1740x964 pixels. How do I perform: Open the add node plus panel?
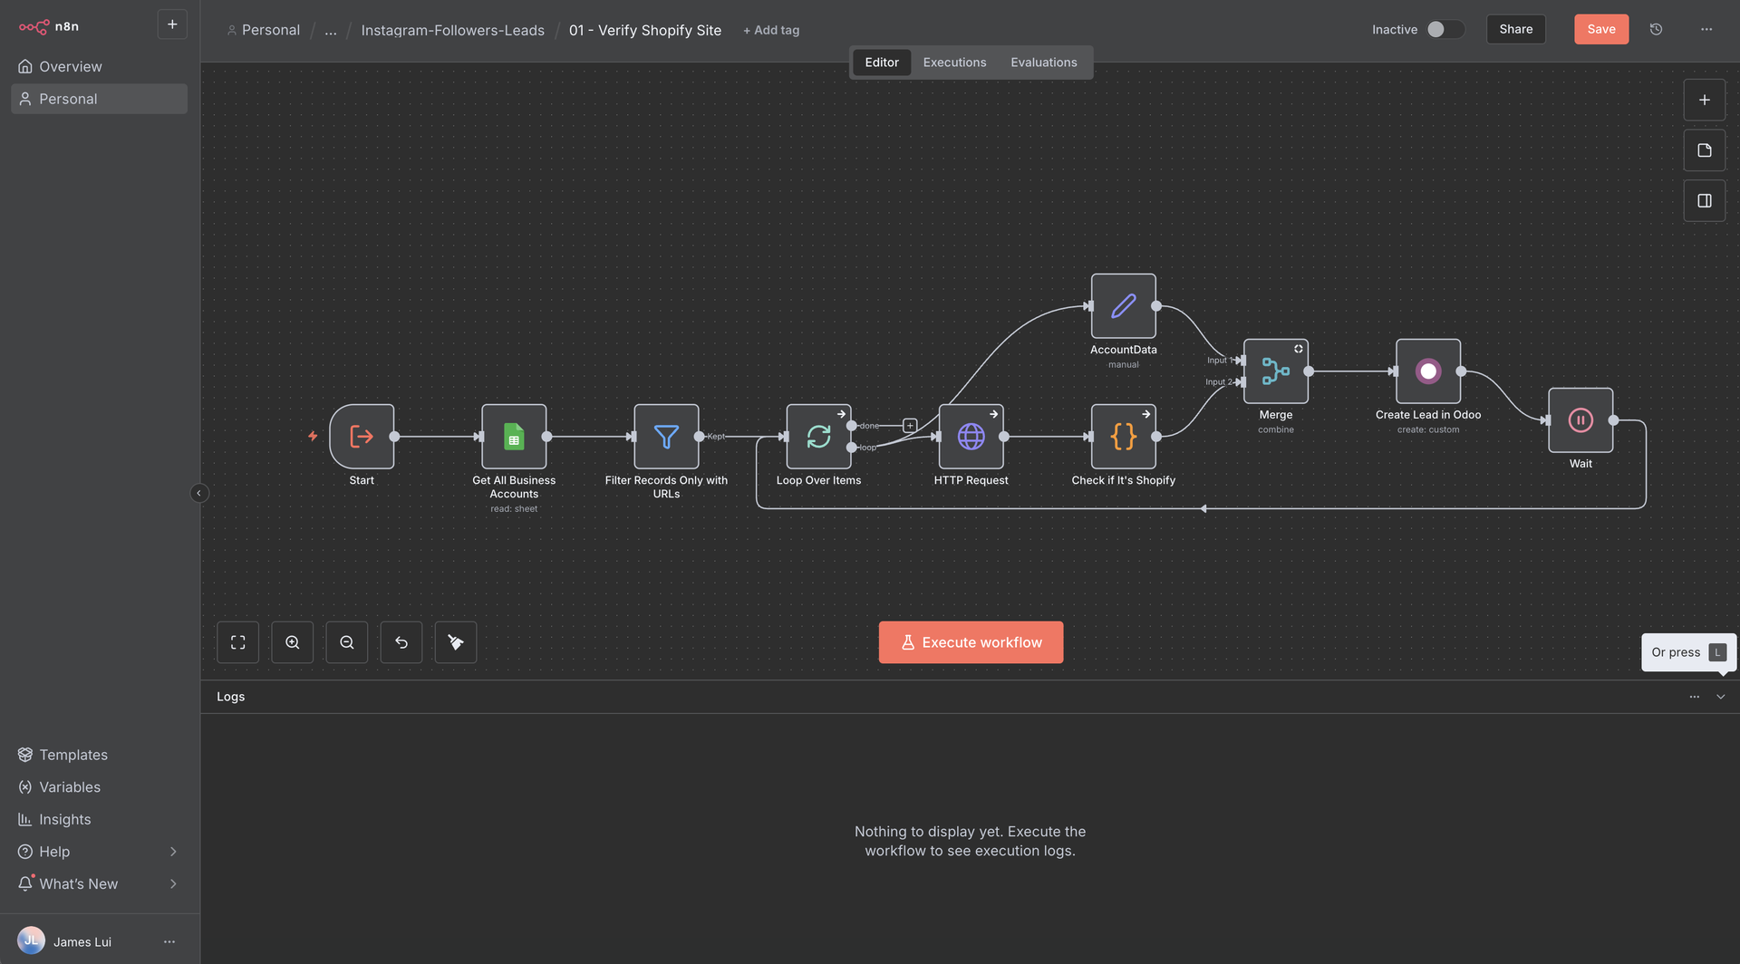coord(1704,100)
